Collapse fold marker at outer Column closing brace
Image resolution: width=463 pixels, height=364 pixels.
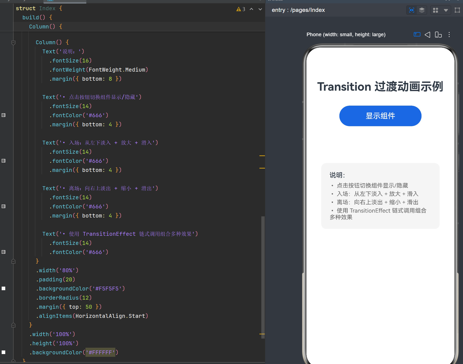tap(13, 325)
